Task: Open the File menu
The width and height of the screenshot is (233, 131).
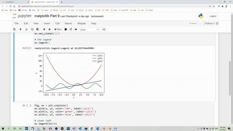Action: point(16,23)
